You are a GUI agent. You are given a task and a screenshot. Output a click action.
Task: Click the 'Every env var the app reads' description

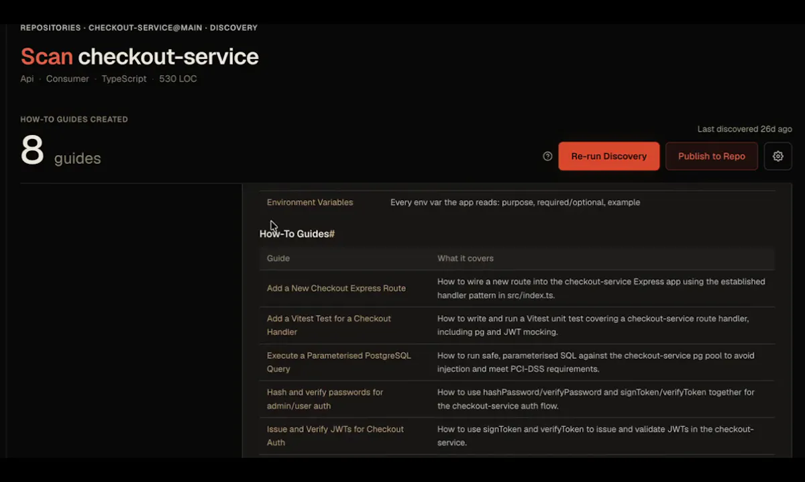[515, 202]
